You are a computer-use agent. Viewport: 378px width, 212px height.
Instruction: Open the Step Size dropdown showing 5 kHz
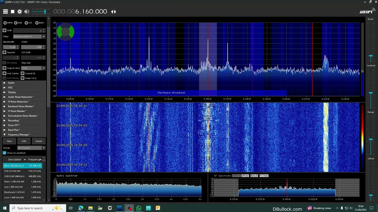(x=33, y=68)
